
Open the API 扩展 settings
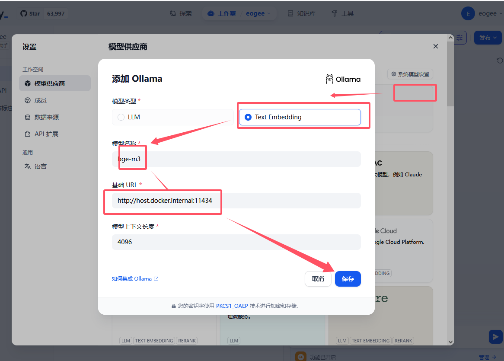[x=42, y=134]
